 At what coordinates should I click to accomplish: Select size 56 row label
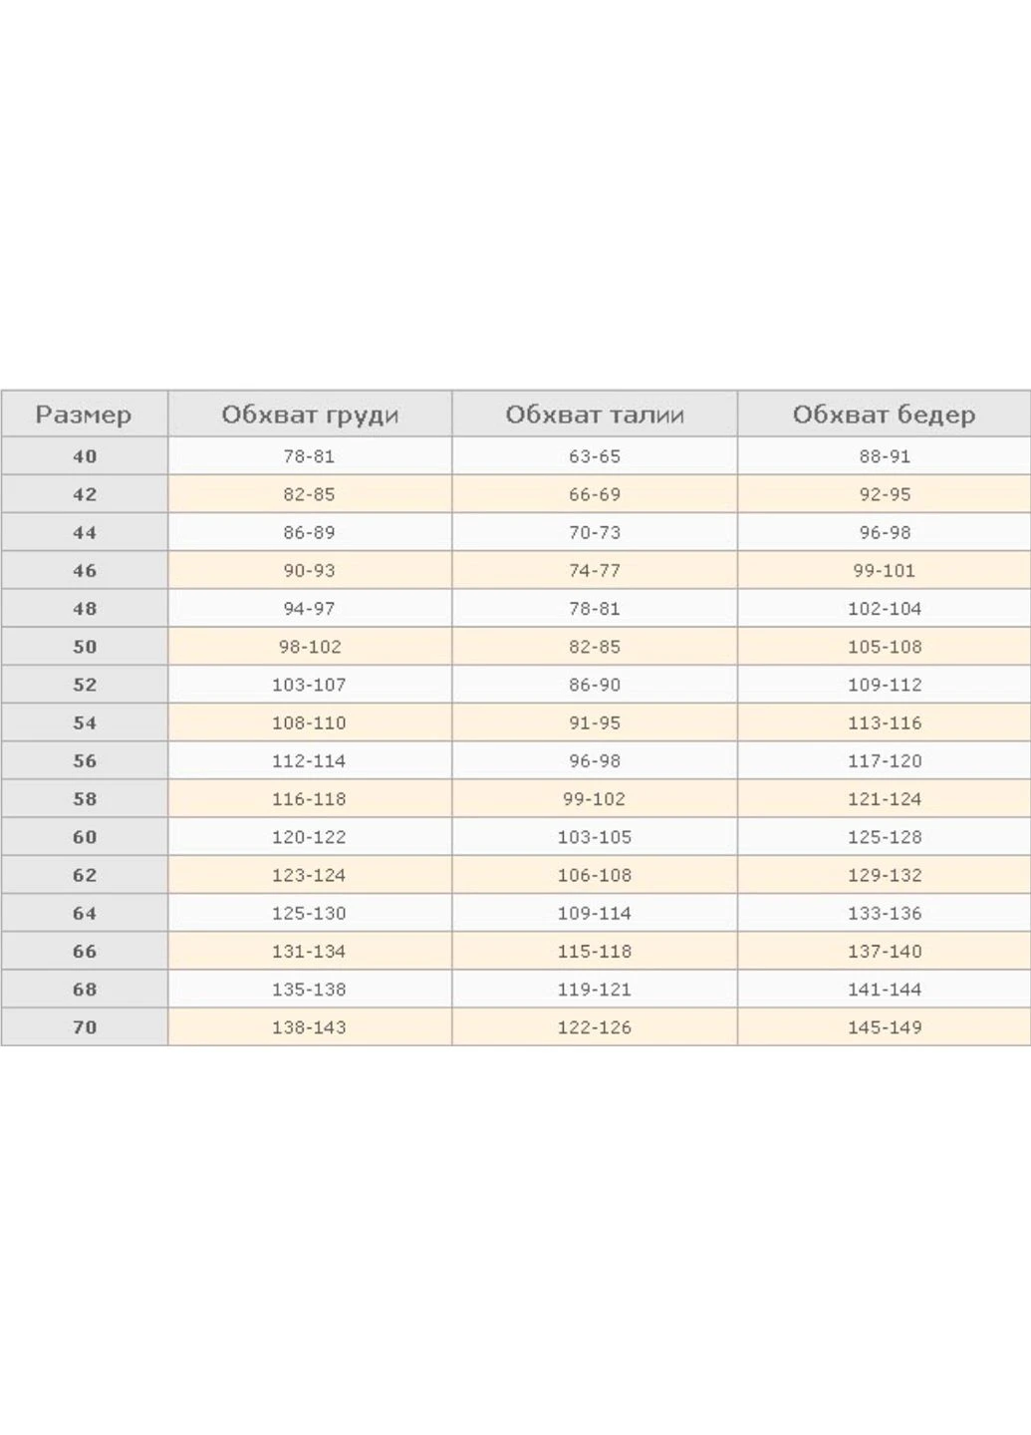(x=85, y=760)
